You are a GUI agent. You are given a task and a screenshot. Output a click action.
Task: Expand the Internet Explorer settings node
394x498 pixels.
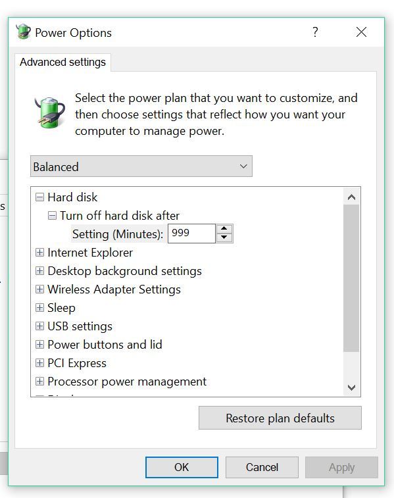pyautogui.click(x=39, y=253)
